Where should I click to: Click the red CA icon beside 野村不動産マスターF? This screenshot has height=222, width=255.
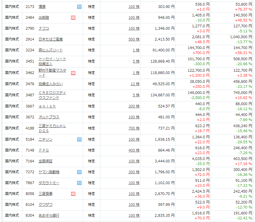73,73
